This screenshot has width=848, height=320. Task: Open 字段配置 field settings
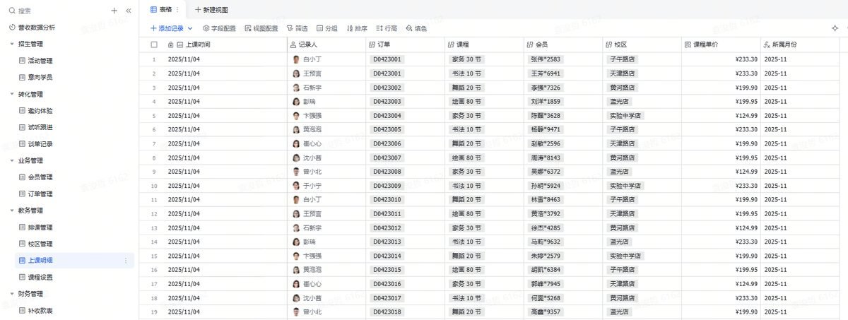(219, 28)
